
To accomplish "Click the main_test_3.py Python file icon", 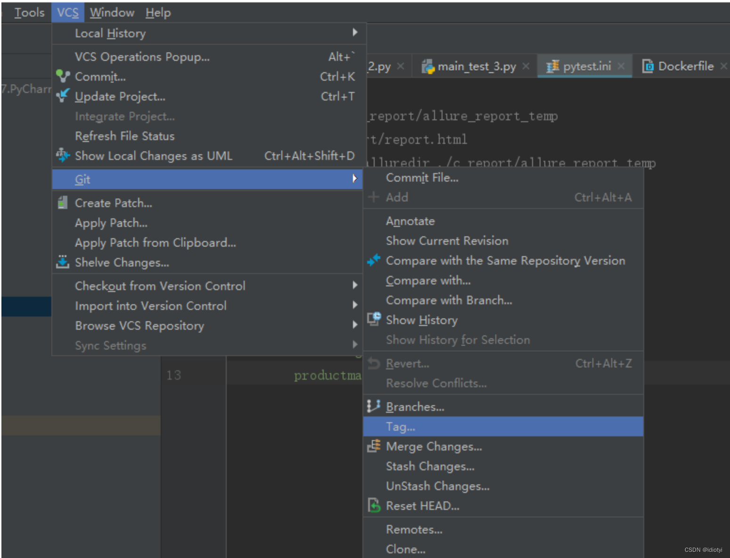I will pos(428,67).
